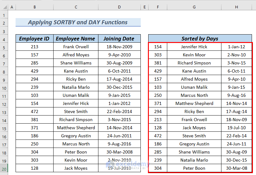Click cell with date 18-Nov-2009
Viewport: 256px width, 175px height.
tap(119, 47)
